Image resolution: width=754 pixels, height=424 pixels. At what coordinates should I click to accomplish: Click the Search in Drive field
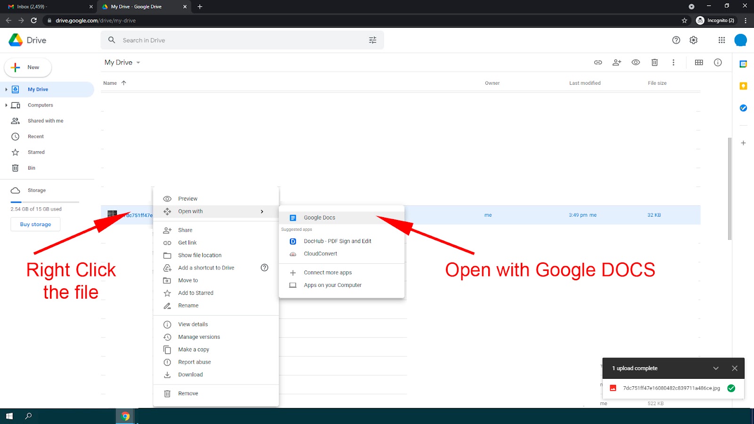tap(242, 40)
